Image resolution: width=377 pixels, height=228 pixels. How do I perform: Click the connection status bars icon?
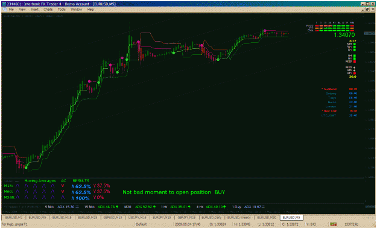(x=333, y=224)
